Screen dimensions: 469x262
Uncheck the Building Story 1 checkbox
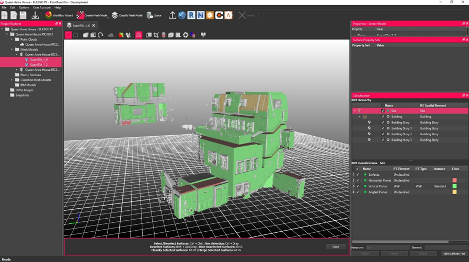tap(383, 128)
